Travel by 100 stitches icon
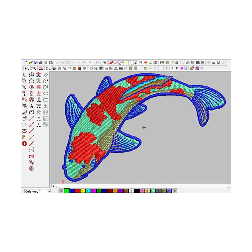 click(x=38, y=112)
